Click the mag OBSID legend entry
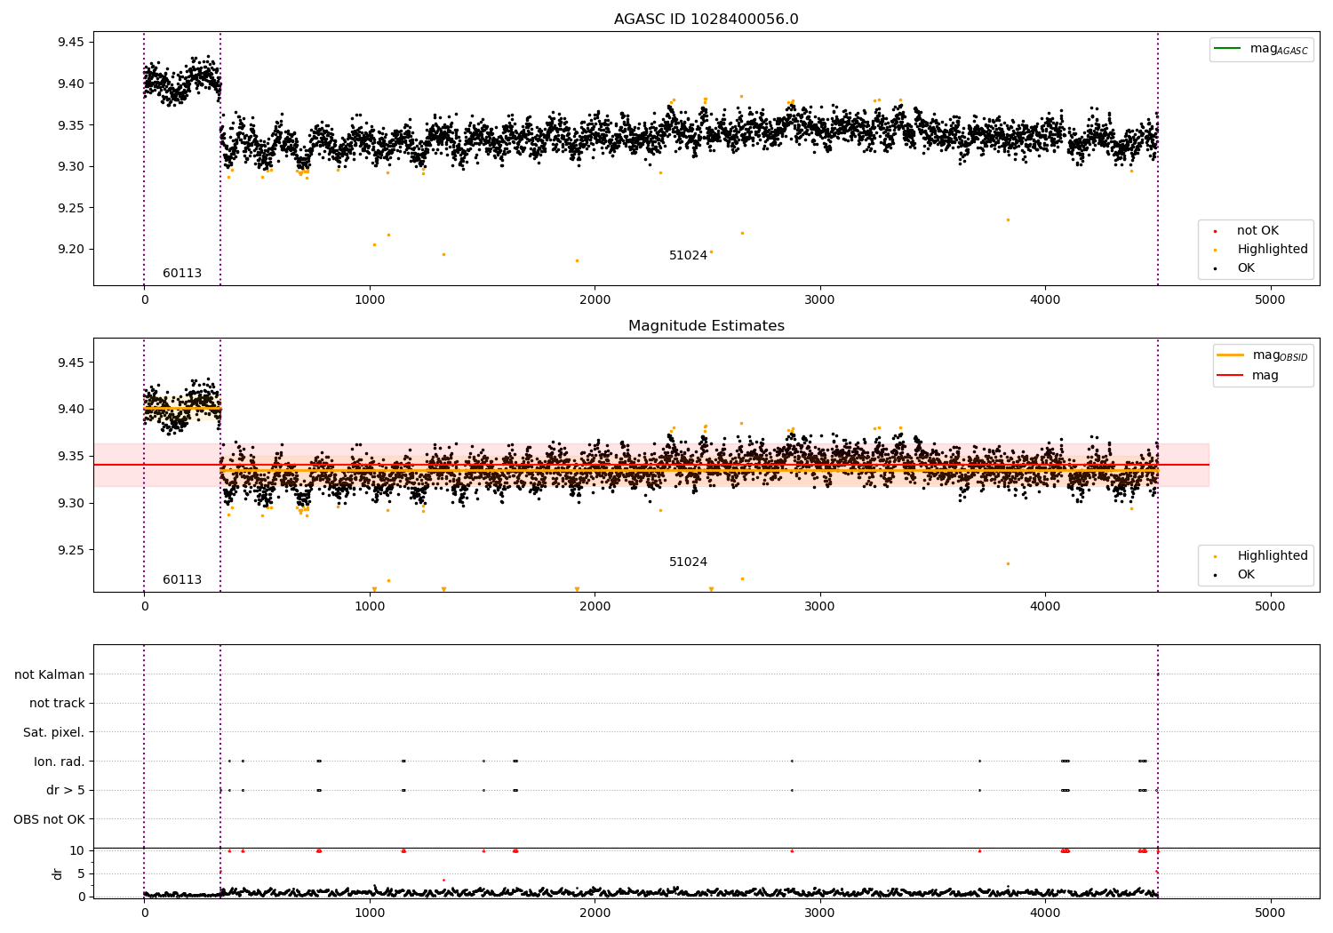 click(x=1263, y=355)
